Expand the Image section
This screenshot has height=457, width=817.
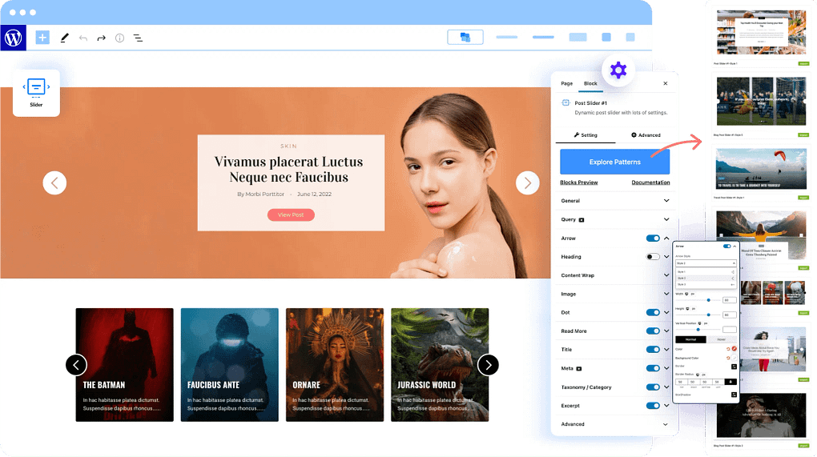666,294
